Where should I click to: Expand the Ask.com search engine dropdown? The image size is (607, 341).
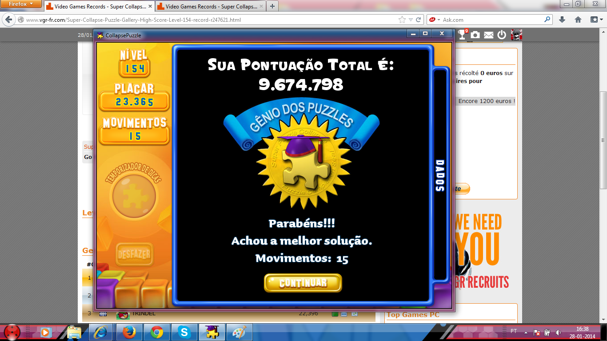pyautogui.click(x=439, y=20)
